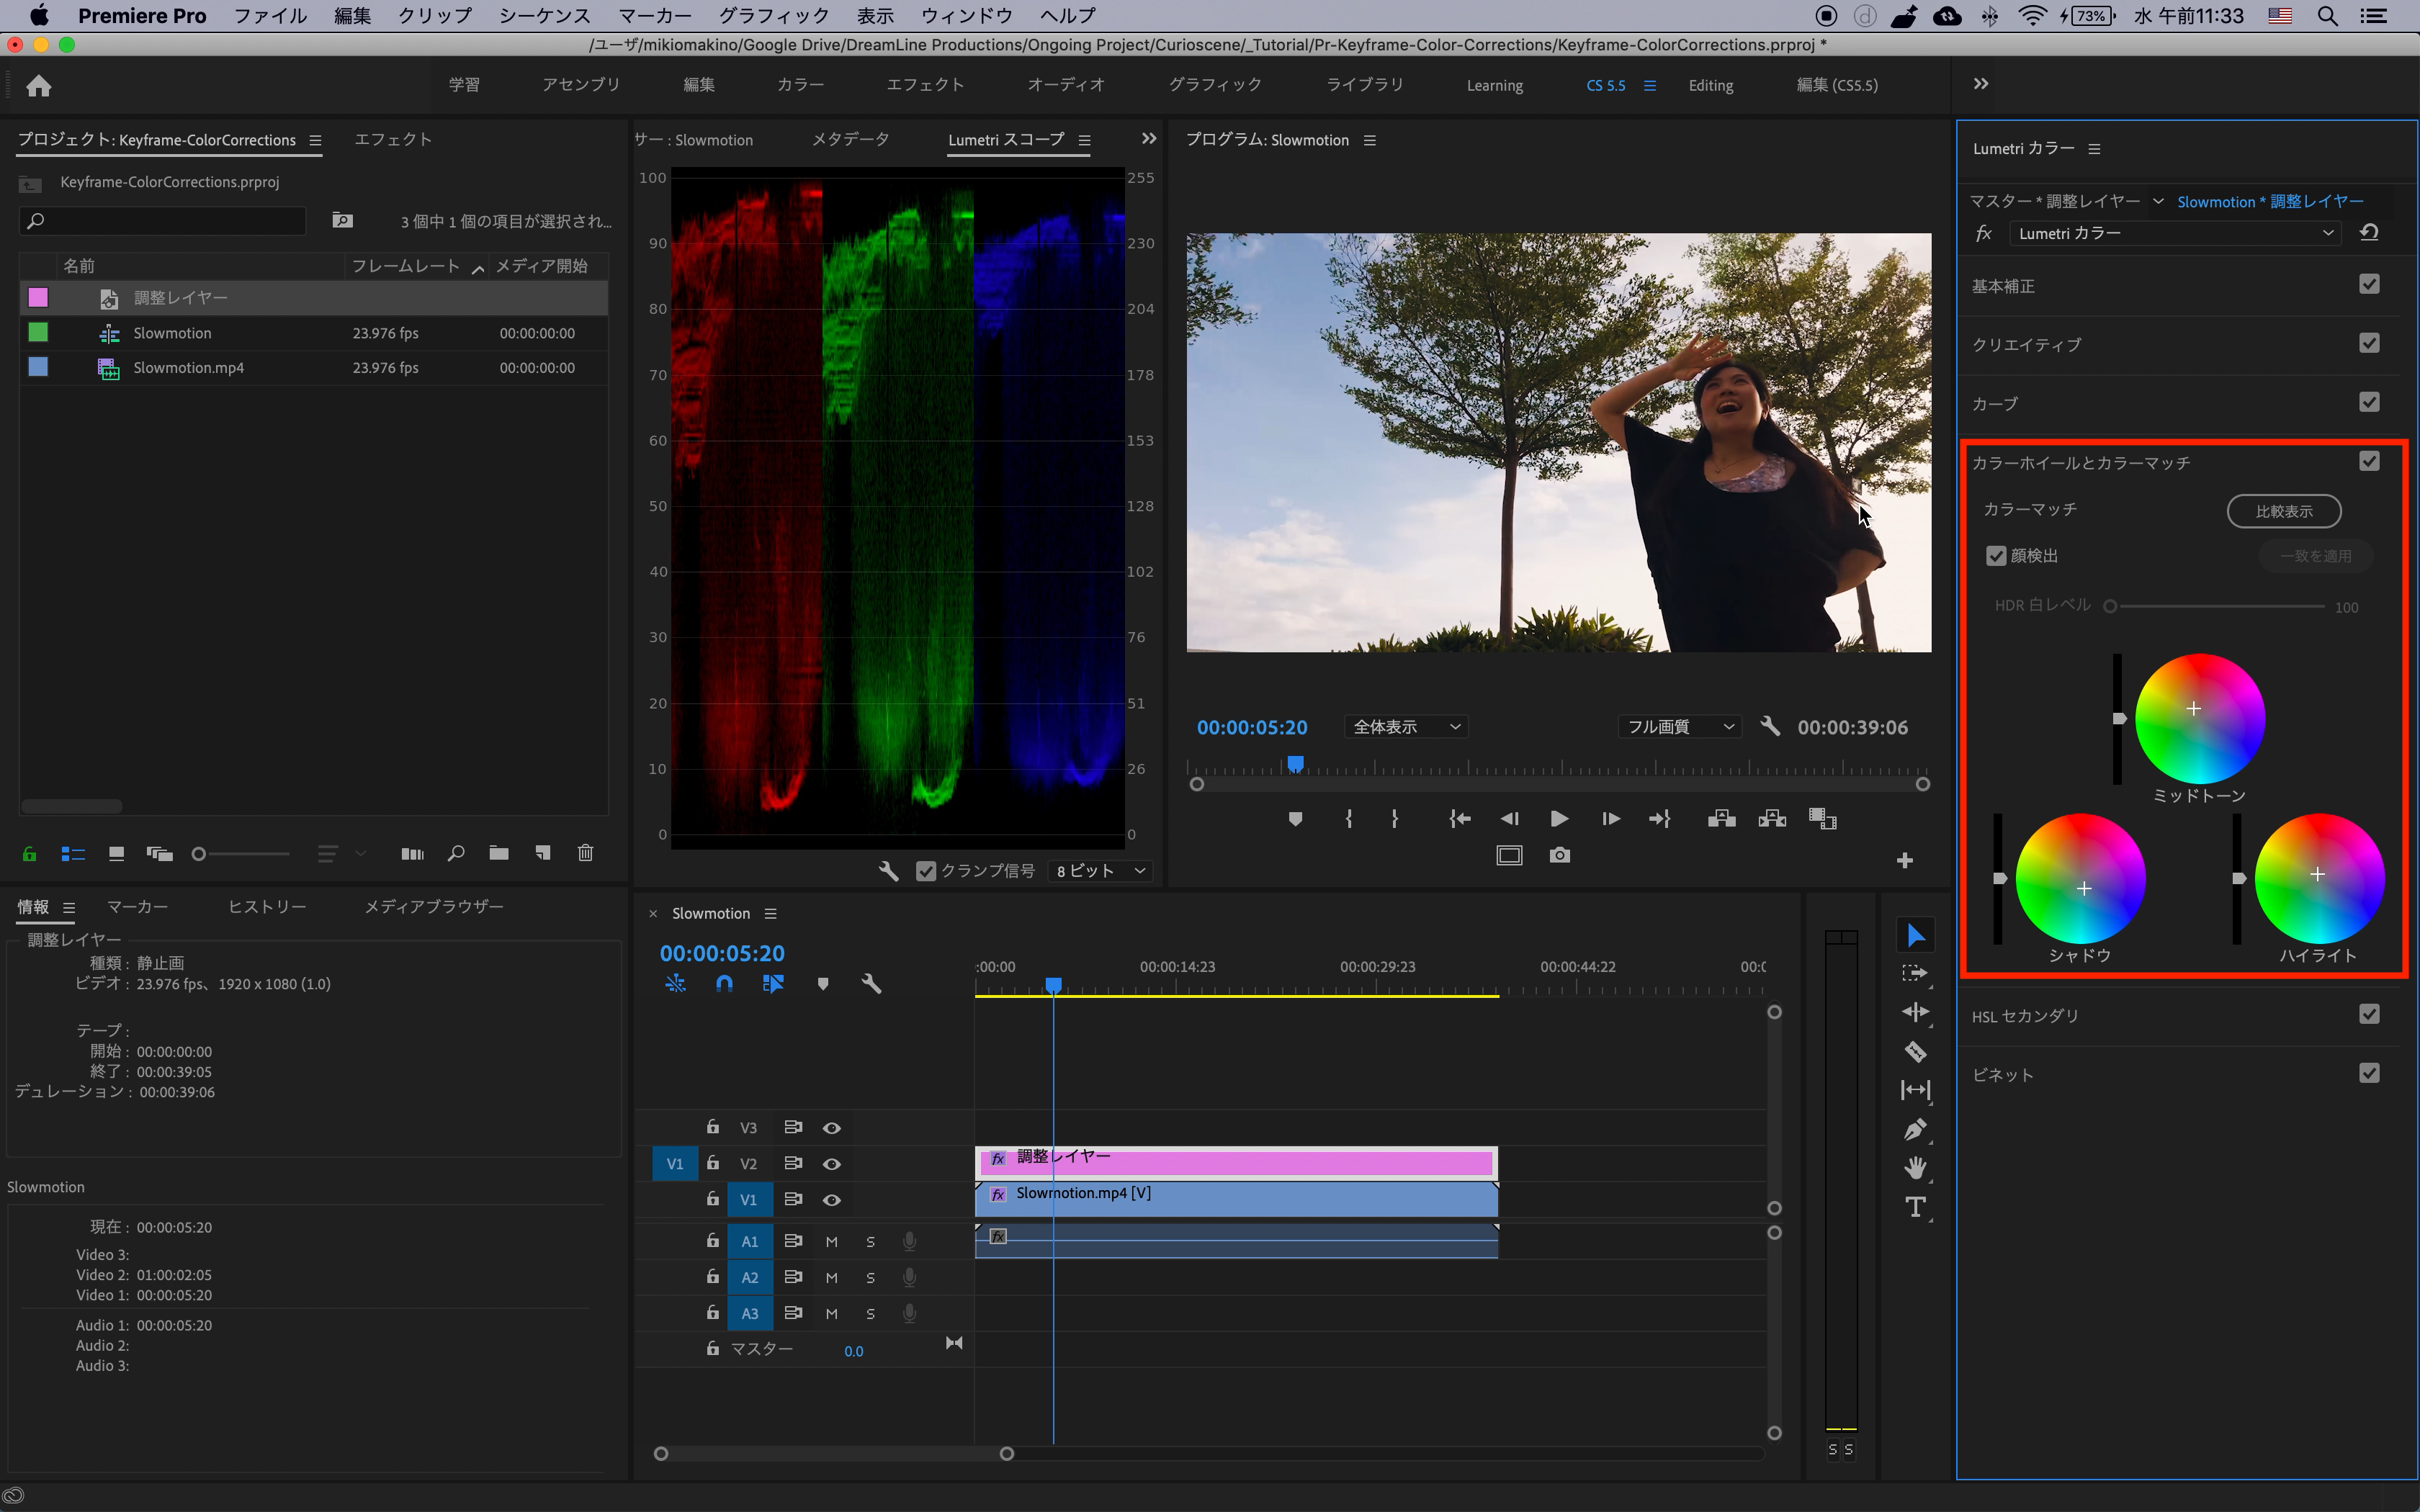2420x1512 pixels.
Task: Open the フル画質 resolution dropdown
Action: [1679, 727]
